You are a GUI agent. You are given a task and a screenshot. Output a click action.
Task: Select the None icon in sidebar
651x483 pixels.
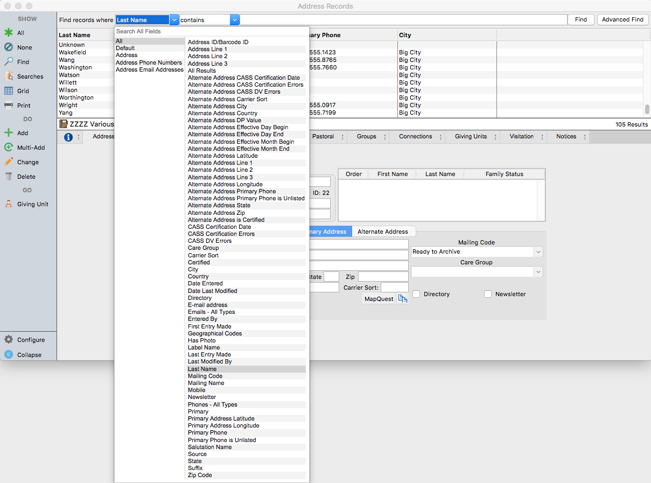(x=9, y=47)
